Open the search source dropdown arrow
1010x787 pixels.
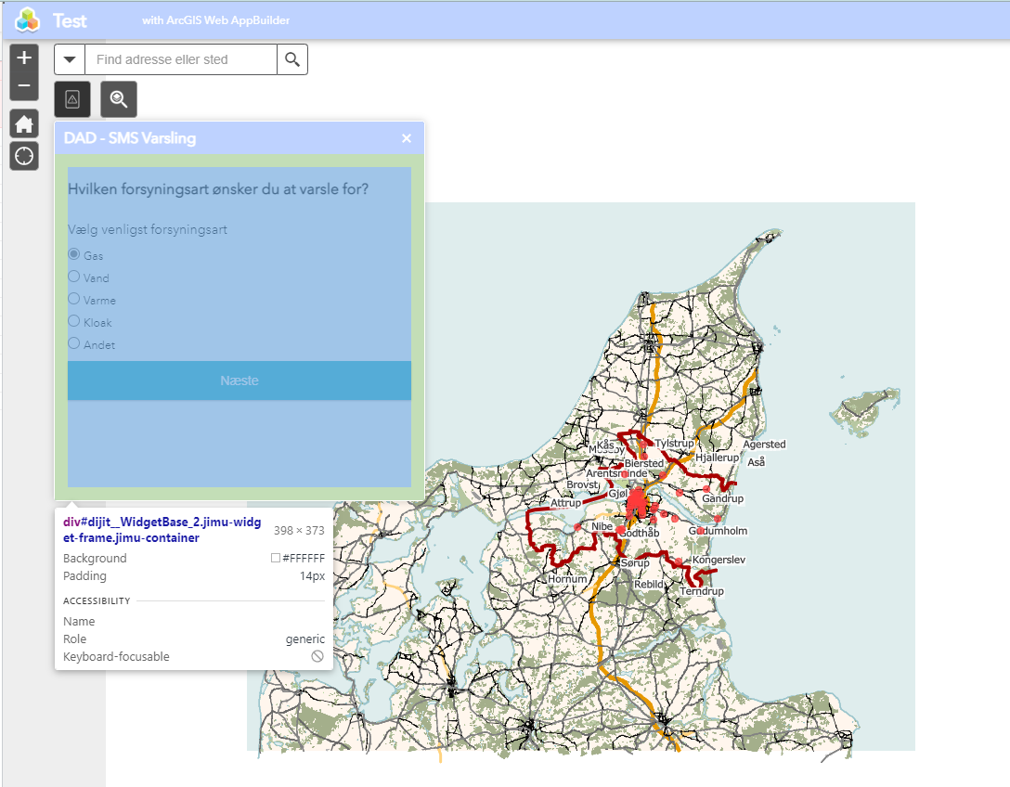pos(70,58)
